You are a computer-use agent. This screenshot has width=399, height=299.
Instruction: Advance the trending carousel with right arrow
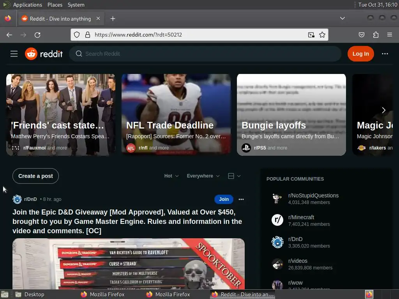tap(383, 110)
